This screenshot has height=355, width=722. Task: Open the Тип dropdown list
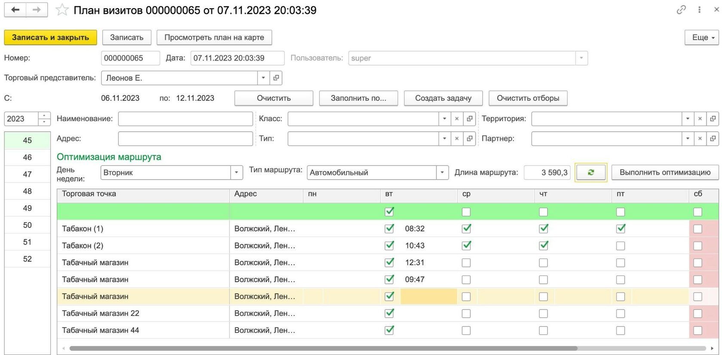point(444,138)
